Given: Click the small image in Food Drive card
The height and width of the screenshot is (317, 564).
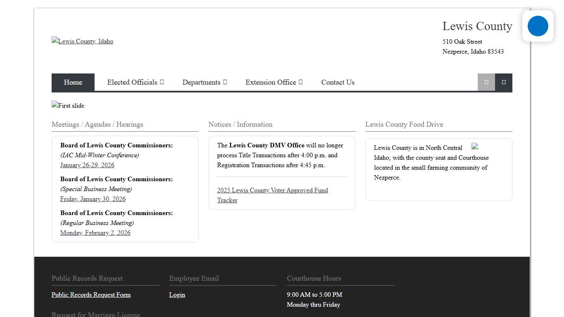Looking at the screenshot, I should click(x=475, y=147).
